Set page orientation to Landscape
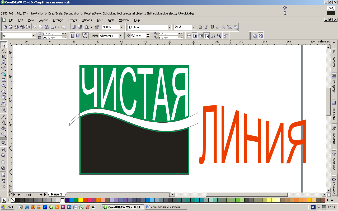The height and width of the screenshot is (211, 338). [x=78, y=36]
